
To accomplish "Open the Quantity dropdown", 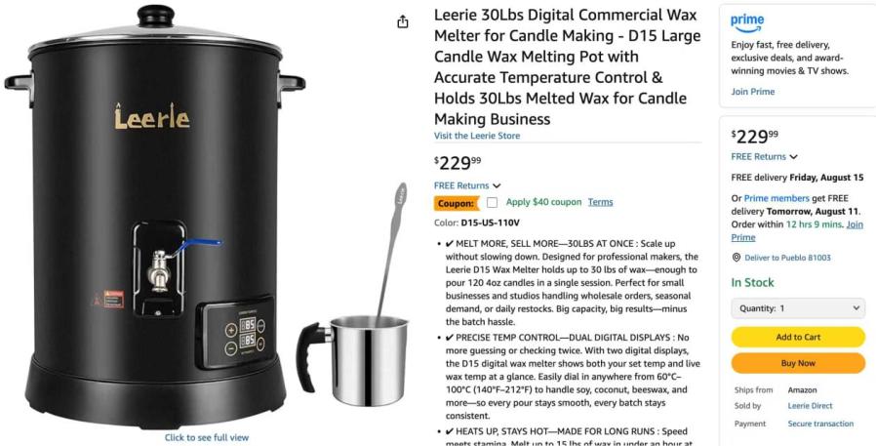I will pos(798,308).
